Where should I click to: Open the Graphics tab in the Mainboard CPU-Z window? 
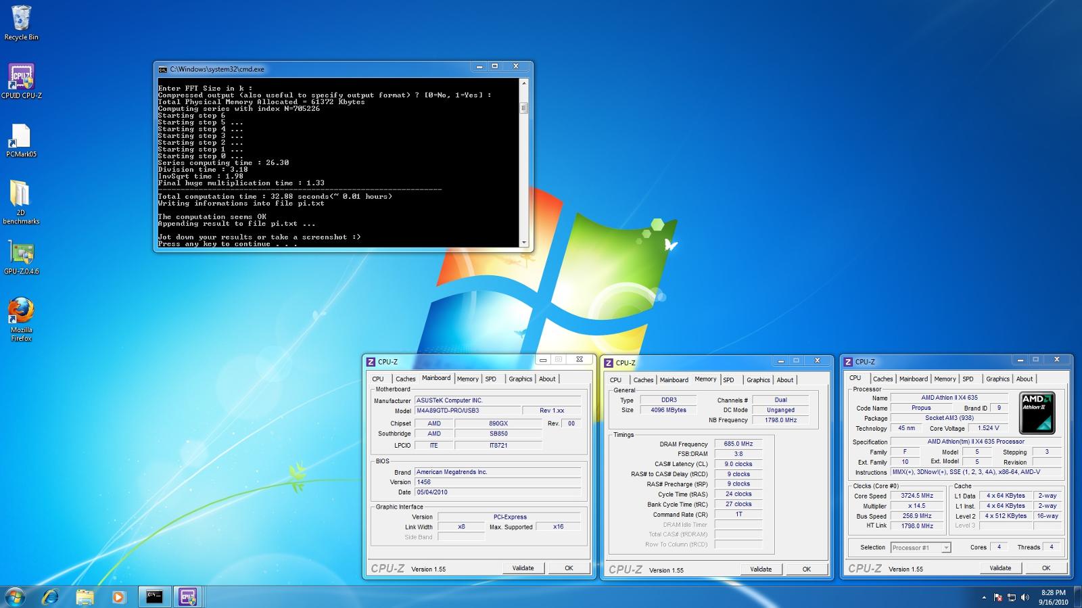point(521,379)
